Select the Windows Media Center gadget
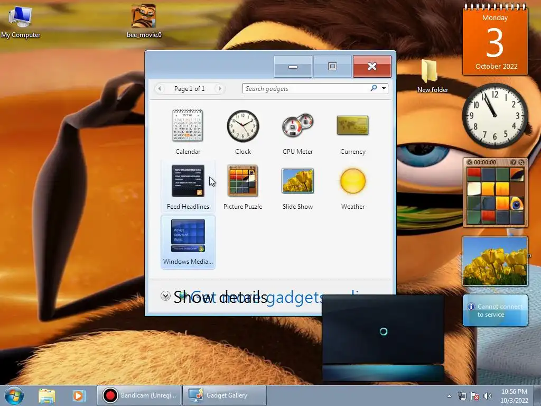 (x=188, y=242)
